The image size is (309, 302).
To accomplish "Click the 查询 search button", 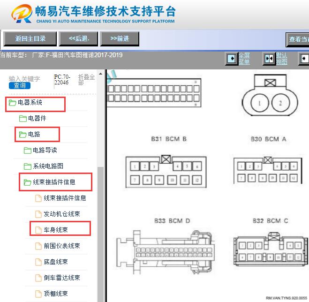I will click(x=20, y=85).
